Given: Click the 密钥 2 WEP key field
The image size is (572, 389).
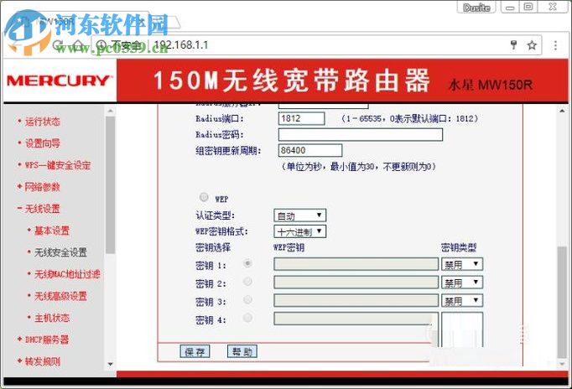Looking at the screenshot, I should coord(356,283).
